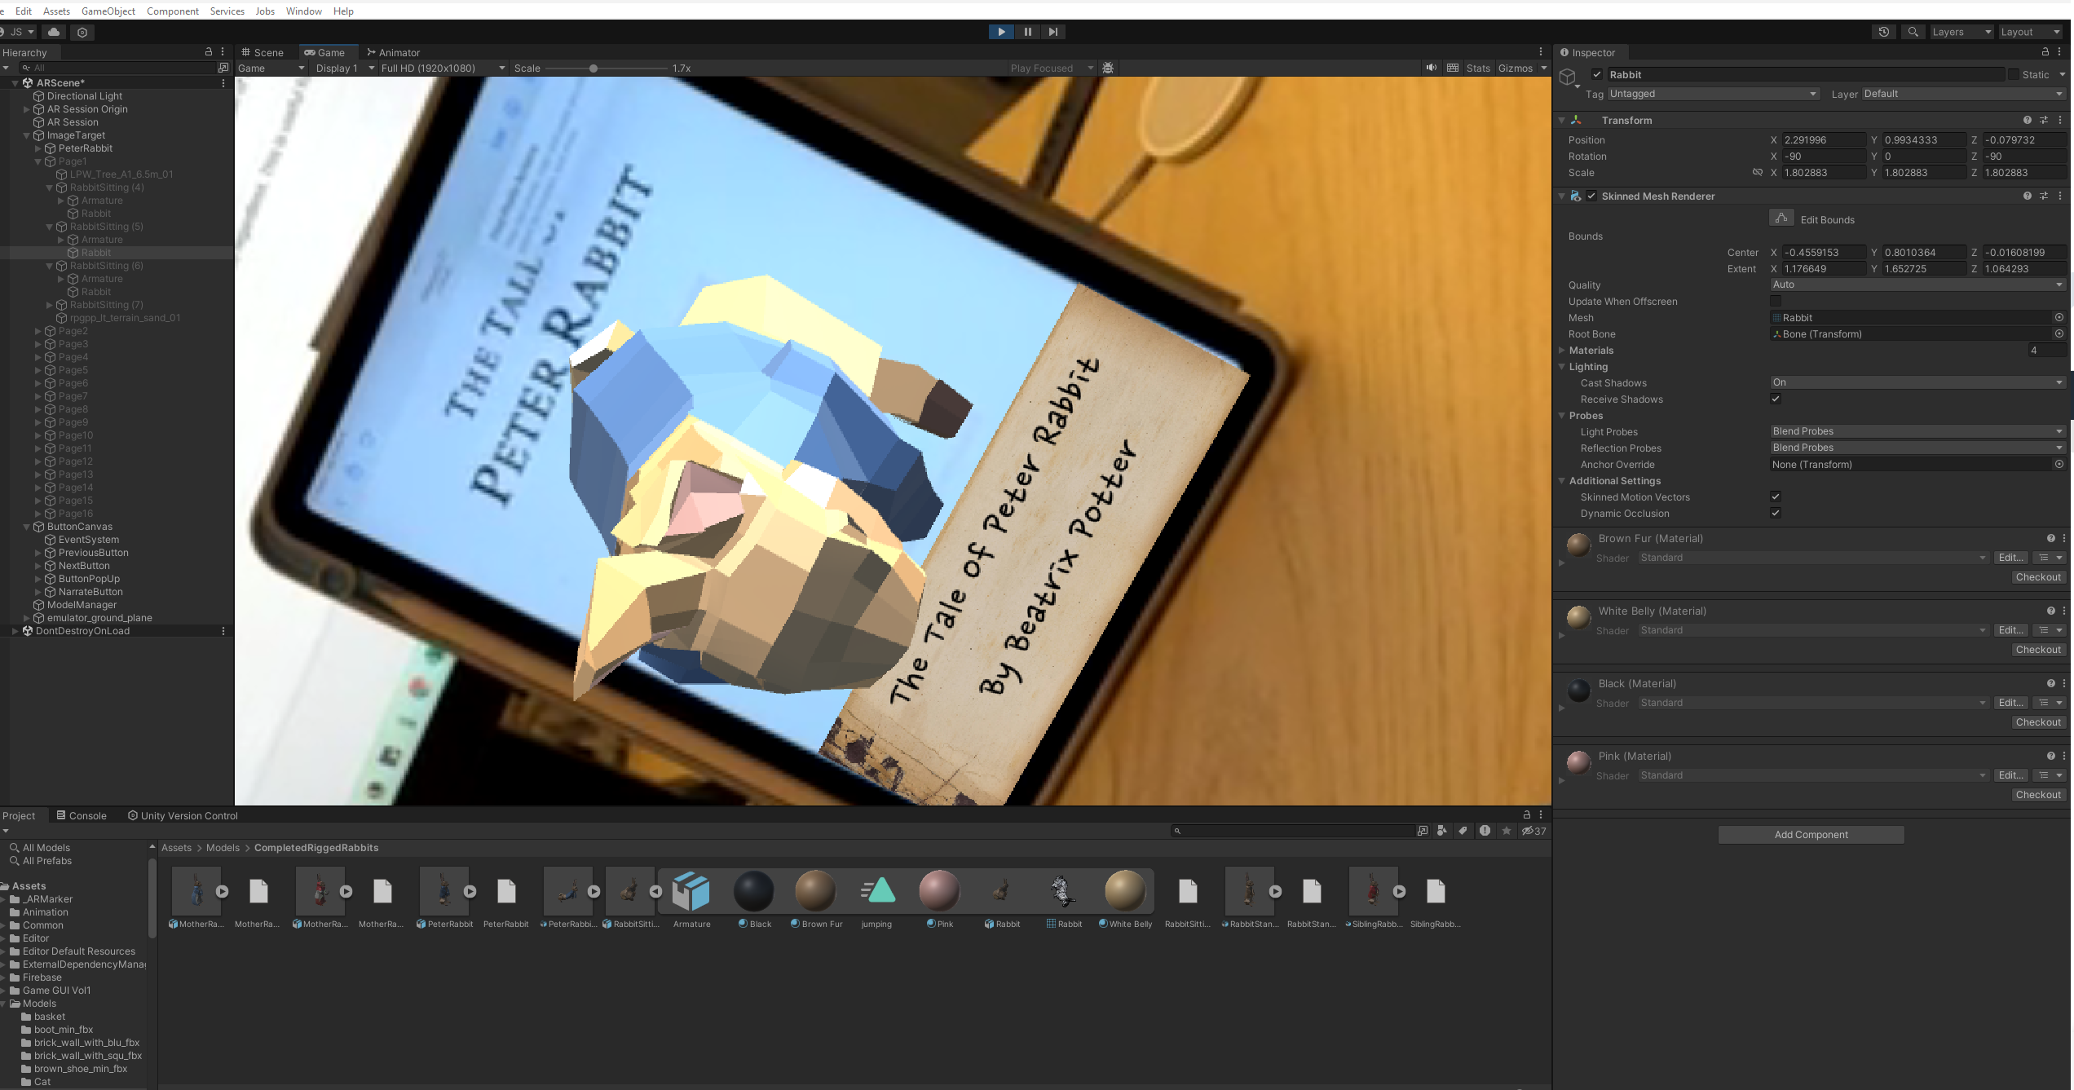Screen dimensions: 2074x1090
Task: Mute audio in Game view
Action: click(x=1432, y=68)
